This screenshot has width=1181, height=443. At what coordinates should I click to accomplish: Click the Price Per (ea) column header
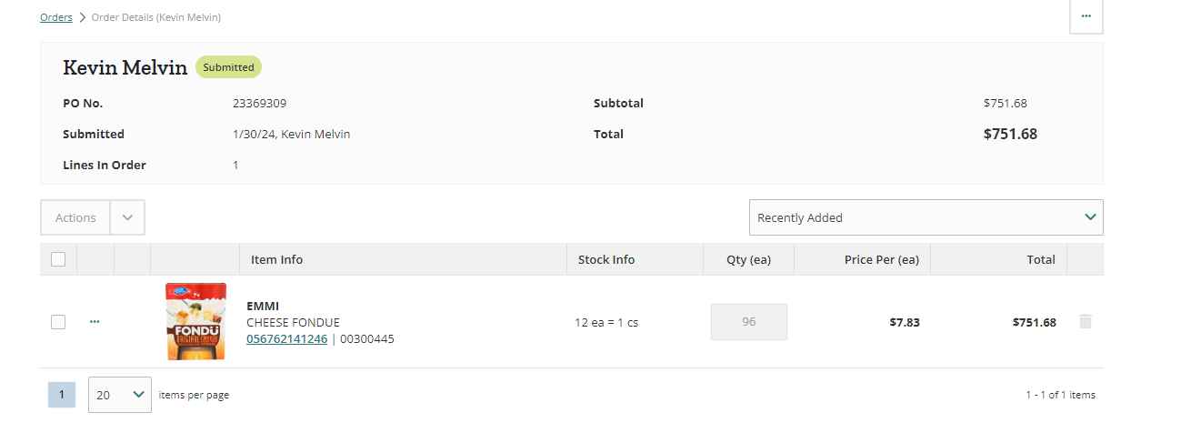tap(882, 259)
